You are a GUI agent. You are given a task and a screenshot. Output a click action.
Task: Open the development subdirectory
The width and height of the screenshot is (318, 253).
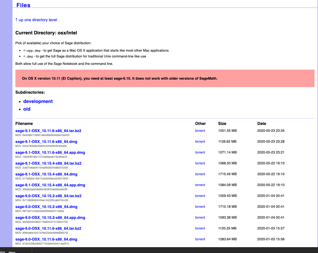point(38,101)
